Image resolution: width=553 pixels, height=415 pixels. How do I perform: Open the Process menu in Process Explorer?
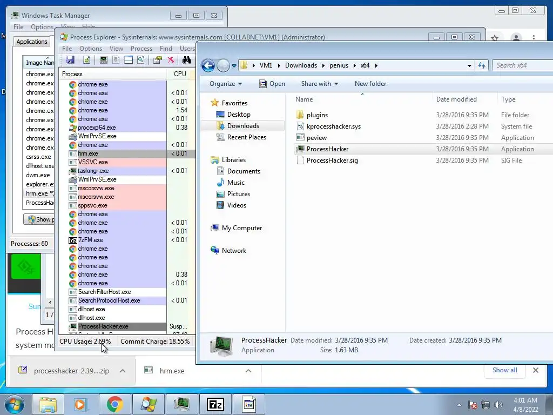[141, 49]
